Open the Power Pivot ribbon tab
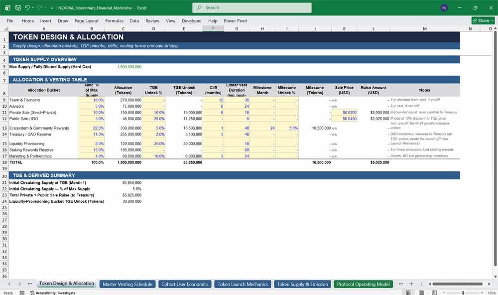The image size is (498, 295). pyautogui.click(x=236, y=20)
